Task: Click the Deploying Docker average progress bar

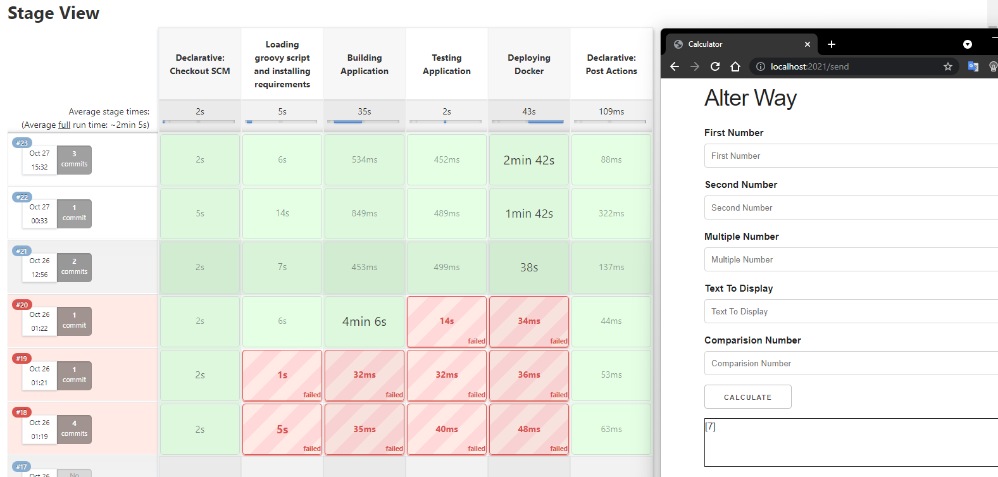Action: point(528,121)
